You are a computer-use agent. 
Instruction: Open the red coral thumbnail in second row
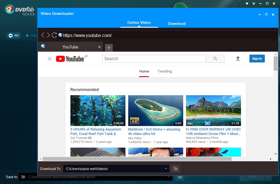pos(214,152)
